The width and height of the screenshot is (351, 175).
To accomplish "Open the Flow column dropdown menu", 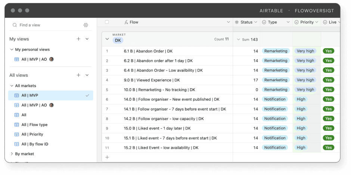I will 228,22.
